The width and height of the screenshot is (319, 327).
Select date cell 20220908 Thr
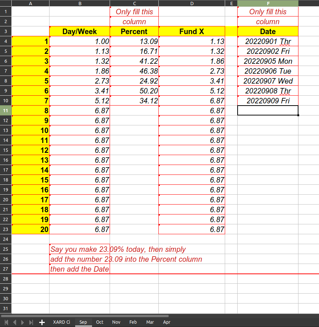(x=268, y=91)
